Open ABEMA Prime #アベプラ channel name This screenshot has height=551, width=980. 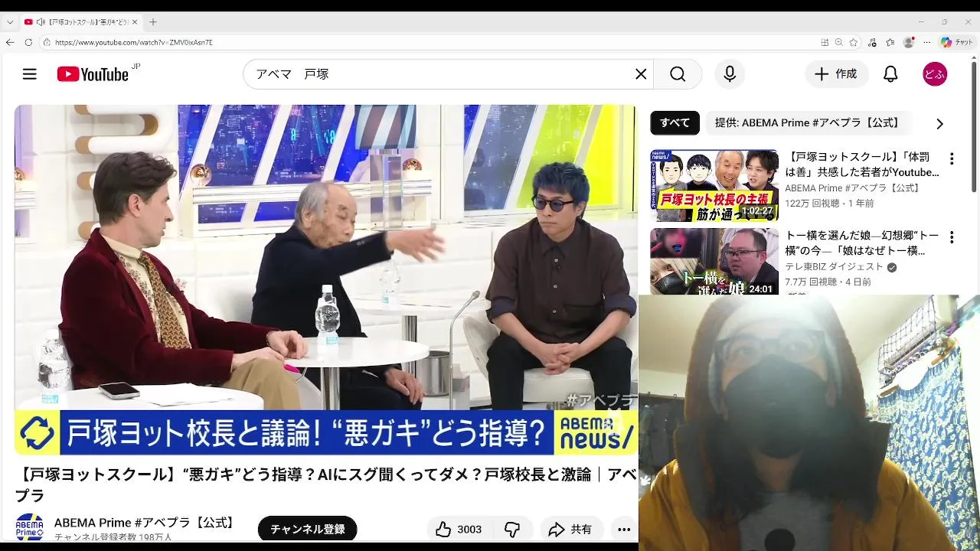point(145,523)
